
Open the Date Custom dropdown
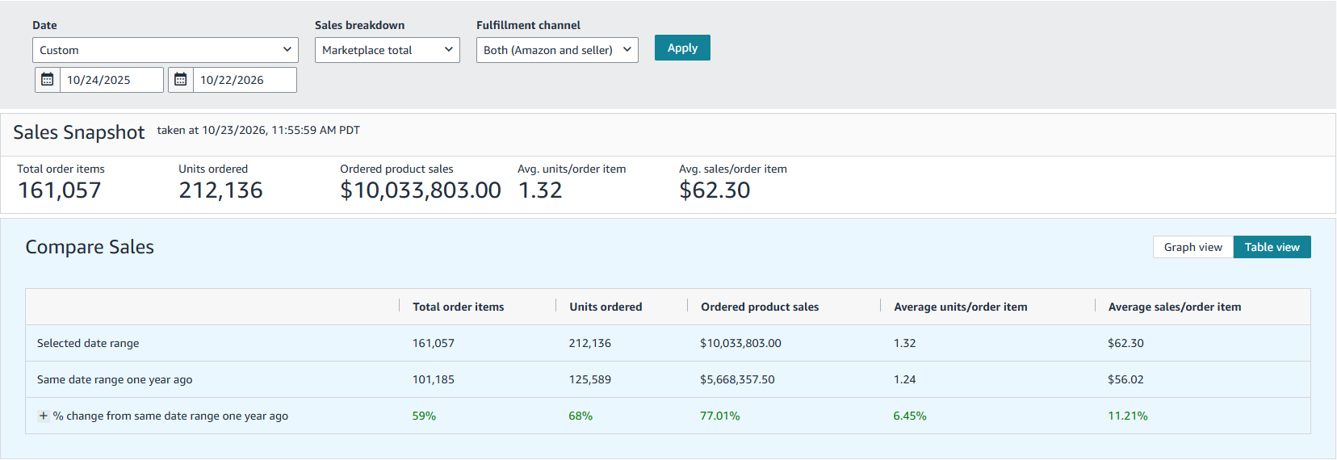pyautogui.click(x=166, y=50)
